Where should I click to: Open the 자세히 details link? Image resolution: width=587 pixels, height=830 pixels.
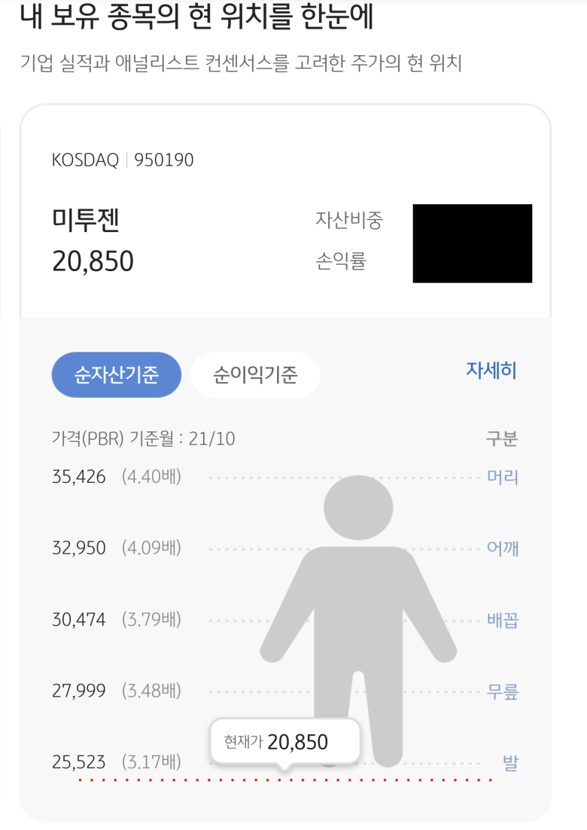(x=491, y=370)
